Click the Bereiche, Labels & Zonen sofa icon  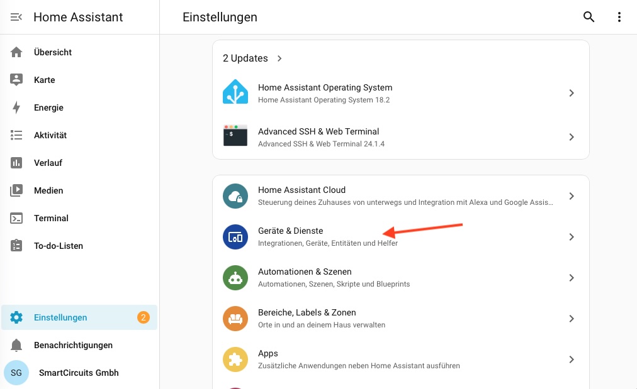(x=235, y=319)
